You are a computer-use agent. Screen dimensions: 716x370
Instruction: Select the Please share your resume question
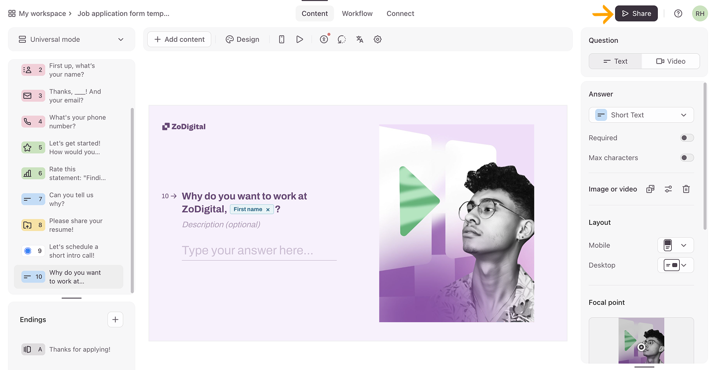pyautogui.click(x=69, y=225)
